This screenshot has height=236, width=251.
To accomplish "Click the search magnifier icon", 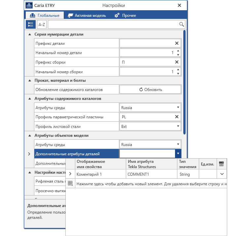I will pyautogui.click(x=181, y=24).
